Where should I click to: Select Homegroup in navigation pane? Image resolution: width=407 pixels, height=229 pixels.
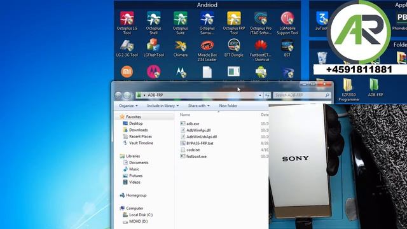coord(136,195)
